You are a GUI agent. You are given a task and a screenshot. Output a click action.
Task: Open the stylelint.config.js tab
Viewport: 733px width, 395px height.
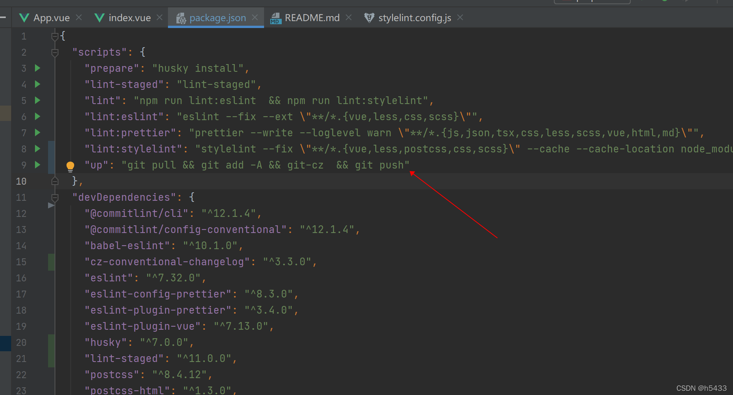click(x=415, y=18)
